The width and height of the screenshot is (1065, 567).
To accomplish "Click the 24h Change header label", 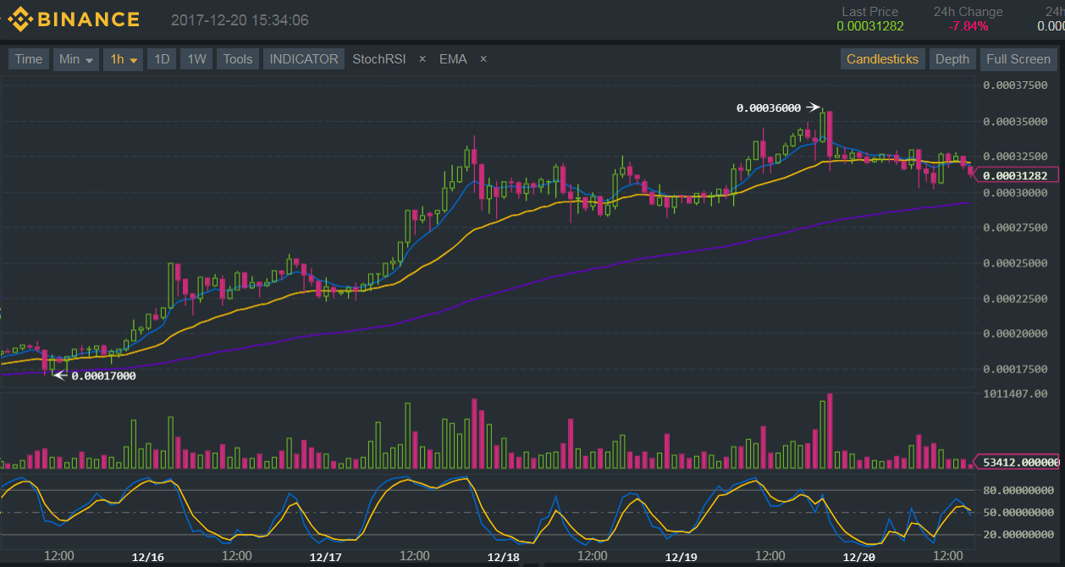I will [968, 12].
